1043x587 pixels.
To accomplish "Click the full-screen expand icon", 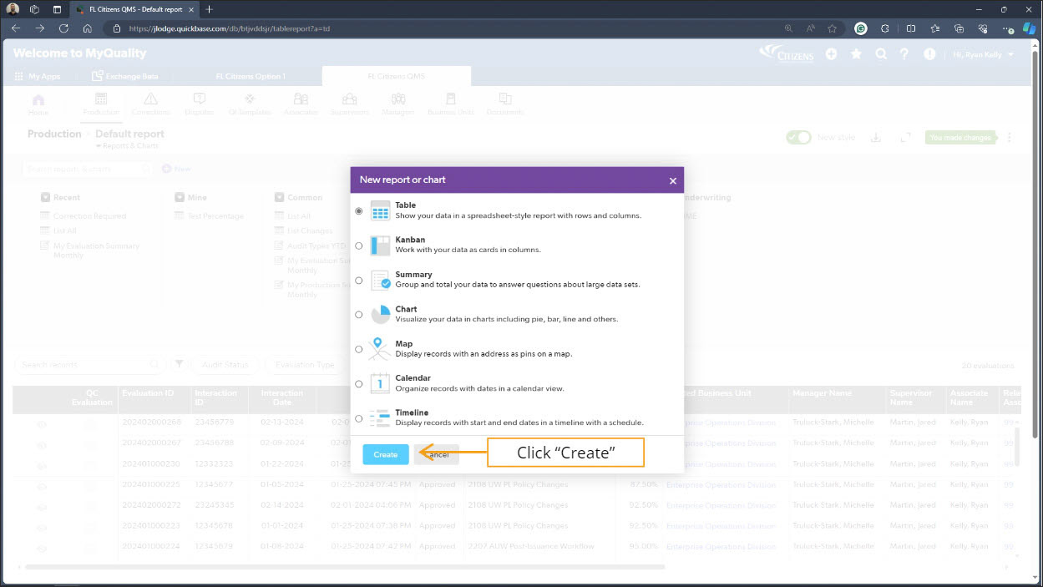I will pyautogui.click(x=905, y=138).
